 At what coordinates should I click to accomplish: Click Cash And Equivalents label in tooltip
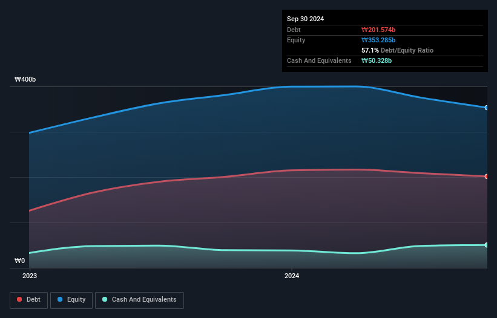click(x=319, y=60)
